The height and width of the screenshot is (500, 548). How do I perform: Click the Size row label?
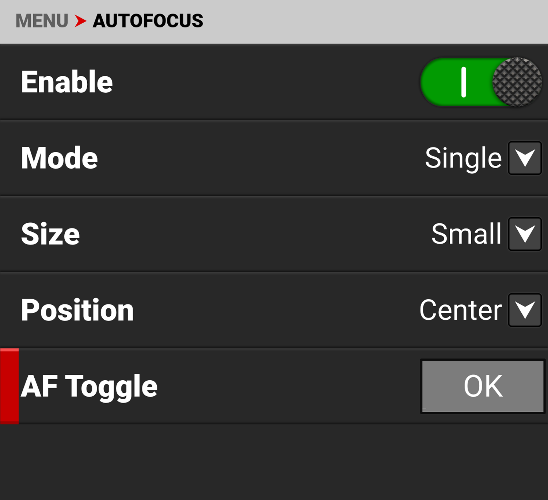coord(50,234)
